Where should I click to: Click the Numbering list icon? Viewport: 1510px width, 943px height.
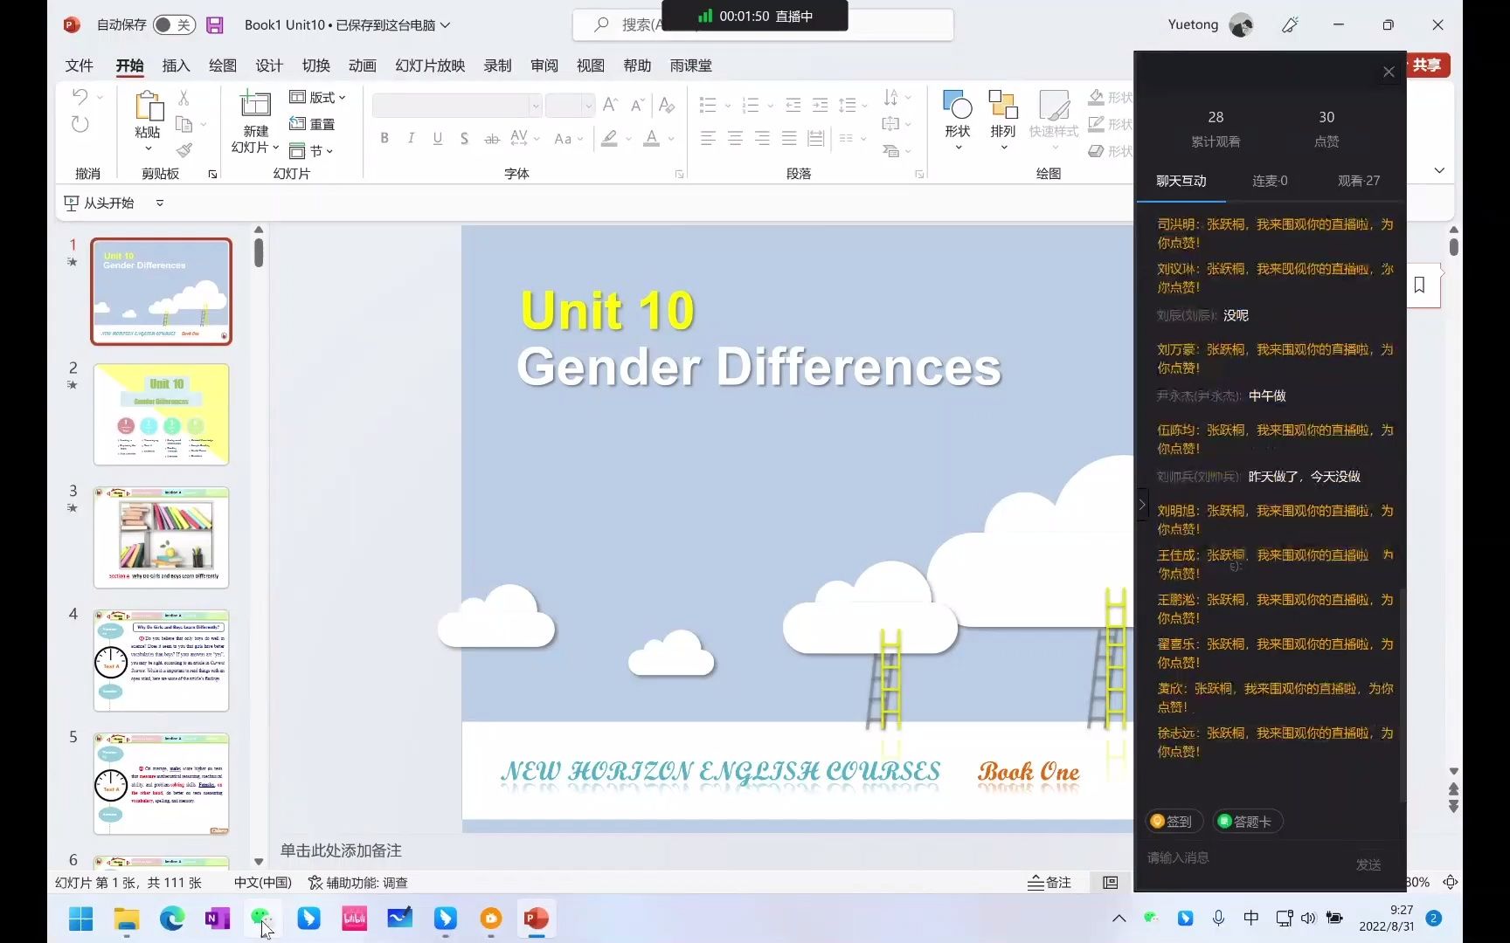coord(750,106)
